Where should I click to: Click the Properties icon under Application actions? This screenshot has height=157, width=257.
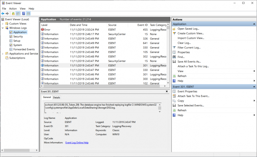point(174,52)
